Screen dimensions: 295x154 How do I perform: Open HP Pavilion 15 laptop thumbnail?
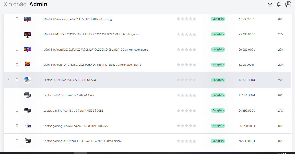28,80
